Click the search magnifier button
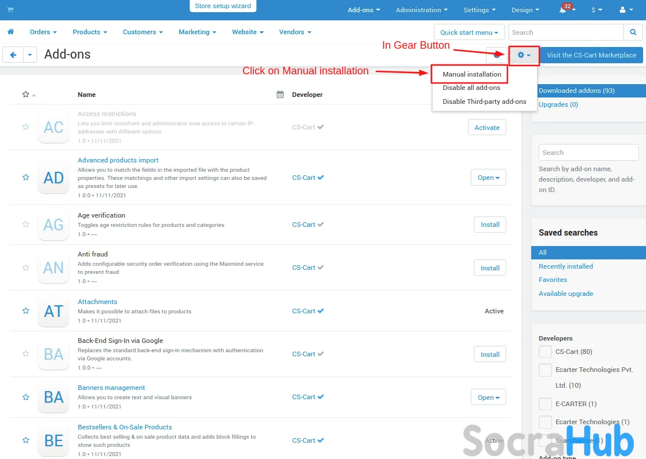 pos(633,32)
